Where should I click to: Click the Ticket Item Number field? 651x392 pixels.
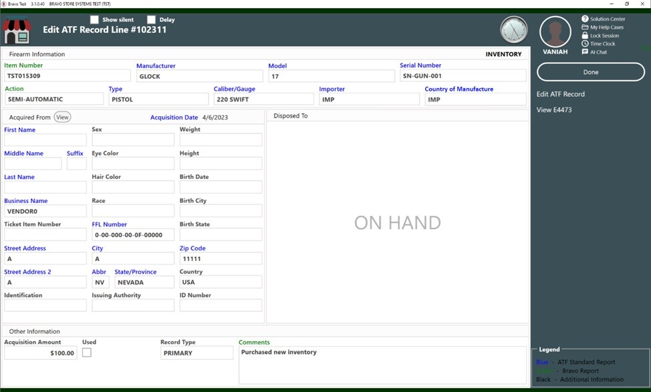pyautogui.click(x=45, y=235)
